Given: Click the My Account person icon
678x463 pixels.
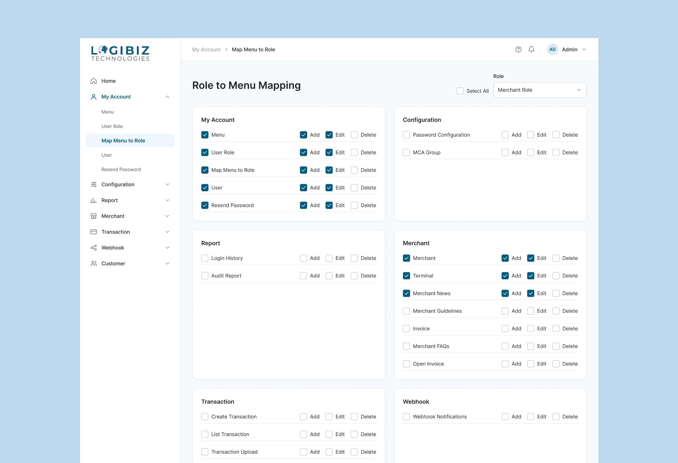Looking at the screenshot, I should click(x=93, y=97).
